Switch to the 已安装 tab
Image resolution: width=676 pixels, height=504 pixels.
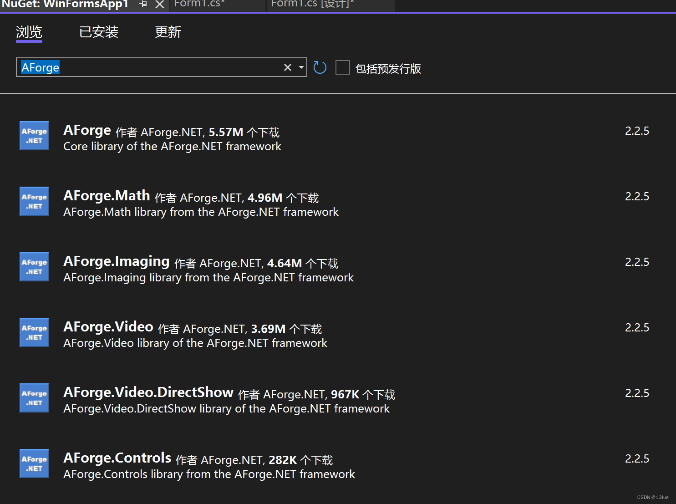click(x=99, y=32)
